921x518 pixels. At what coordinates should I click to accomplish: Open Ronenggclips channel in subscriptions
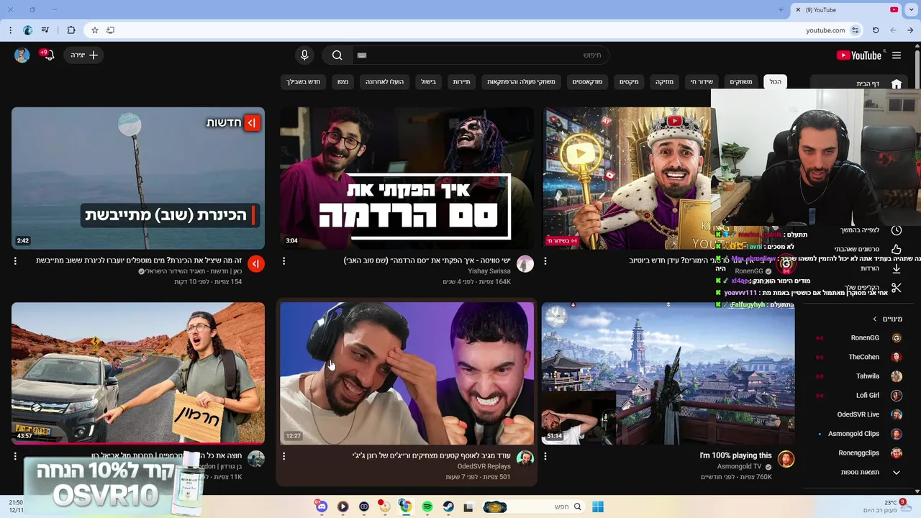coord(858,453)
